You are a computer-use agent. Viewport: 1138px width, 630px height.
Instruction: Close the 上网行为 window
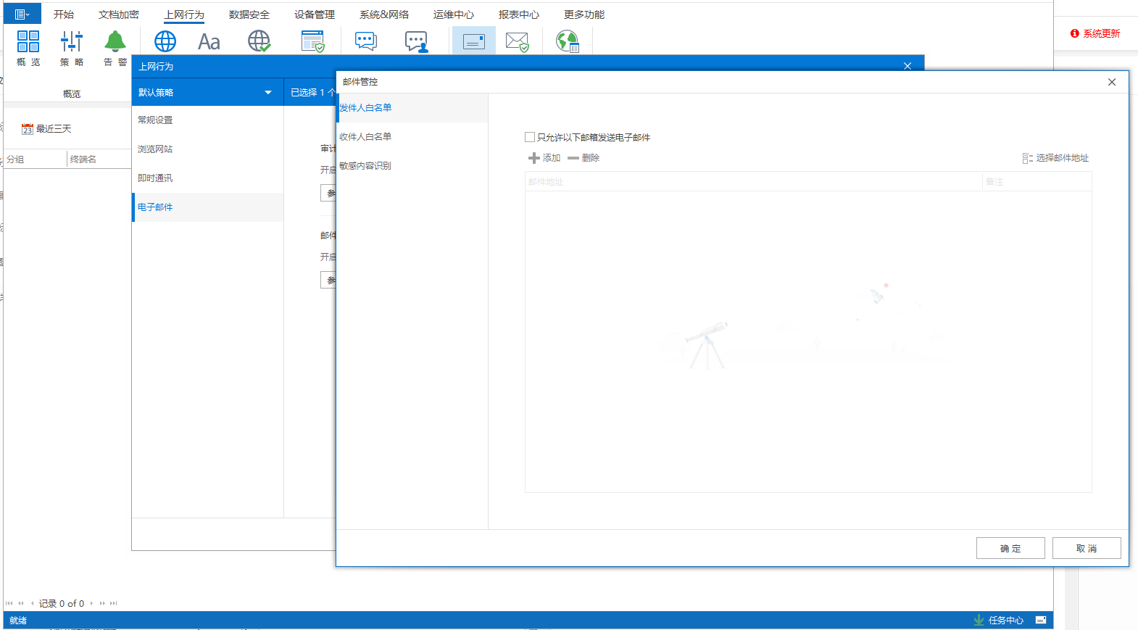pyautogui.click(x=908, y=66)
